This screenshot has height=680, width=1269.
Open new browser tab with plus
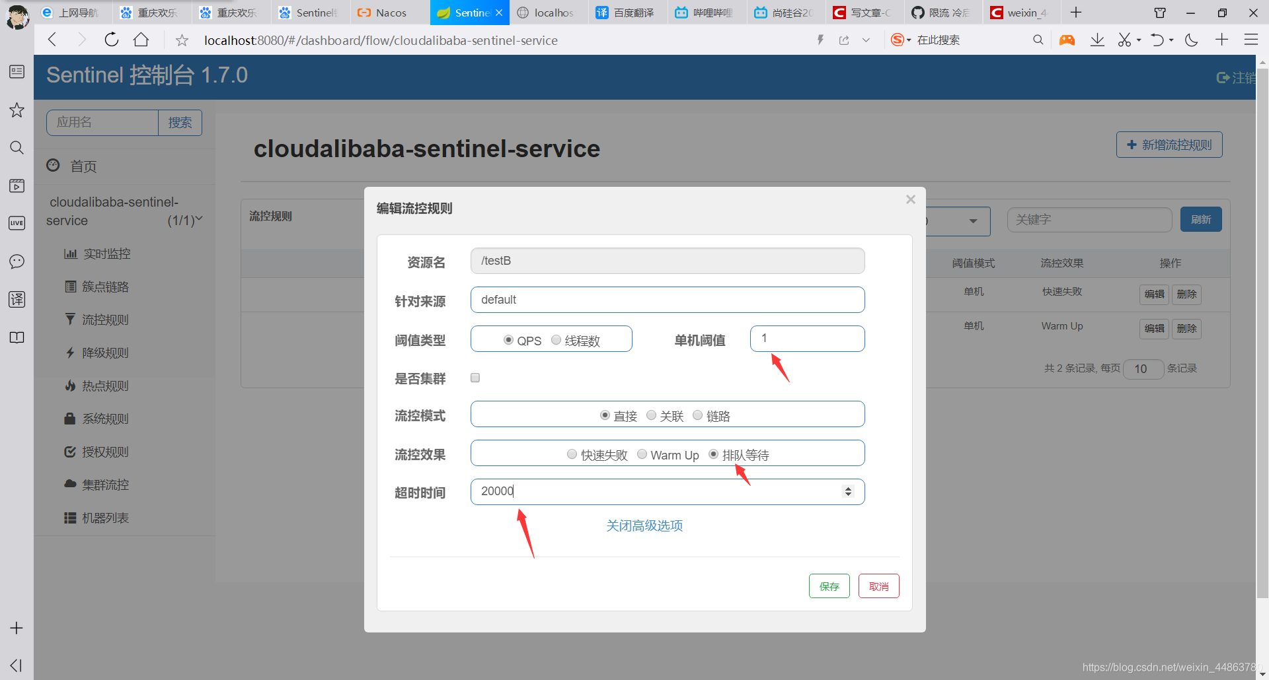(1076, 13)
